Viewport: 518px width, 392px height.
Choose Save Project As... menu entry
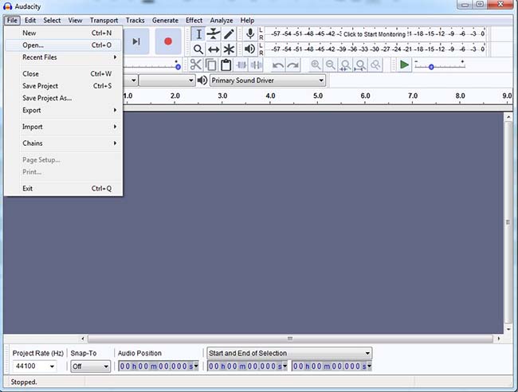coord(63,98)
